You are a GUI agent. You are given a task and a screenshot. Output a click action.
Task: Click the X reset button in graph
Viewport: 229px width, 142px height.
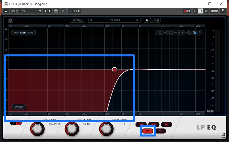[x=160, y=32]
